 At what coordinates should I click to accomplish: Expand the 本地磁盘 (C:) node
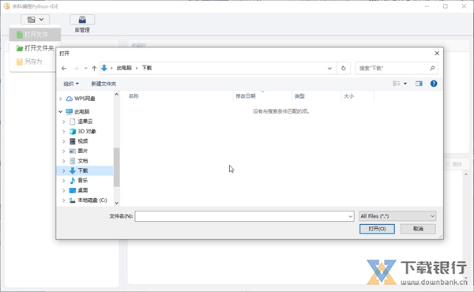point(64,200)
